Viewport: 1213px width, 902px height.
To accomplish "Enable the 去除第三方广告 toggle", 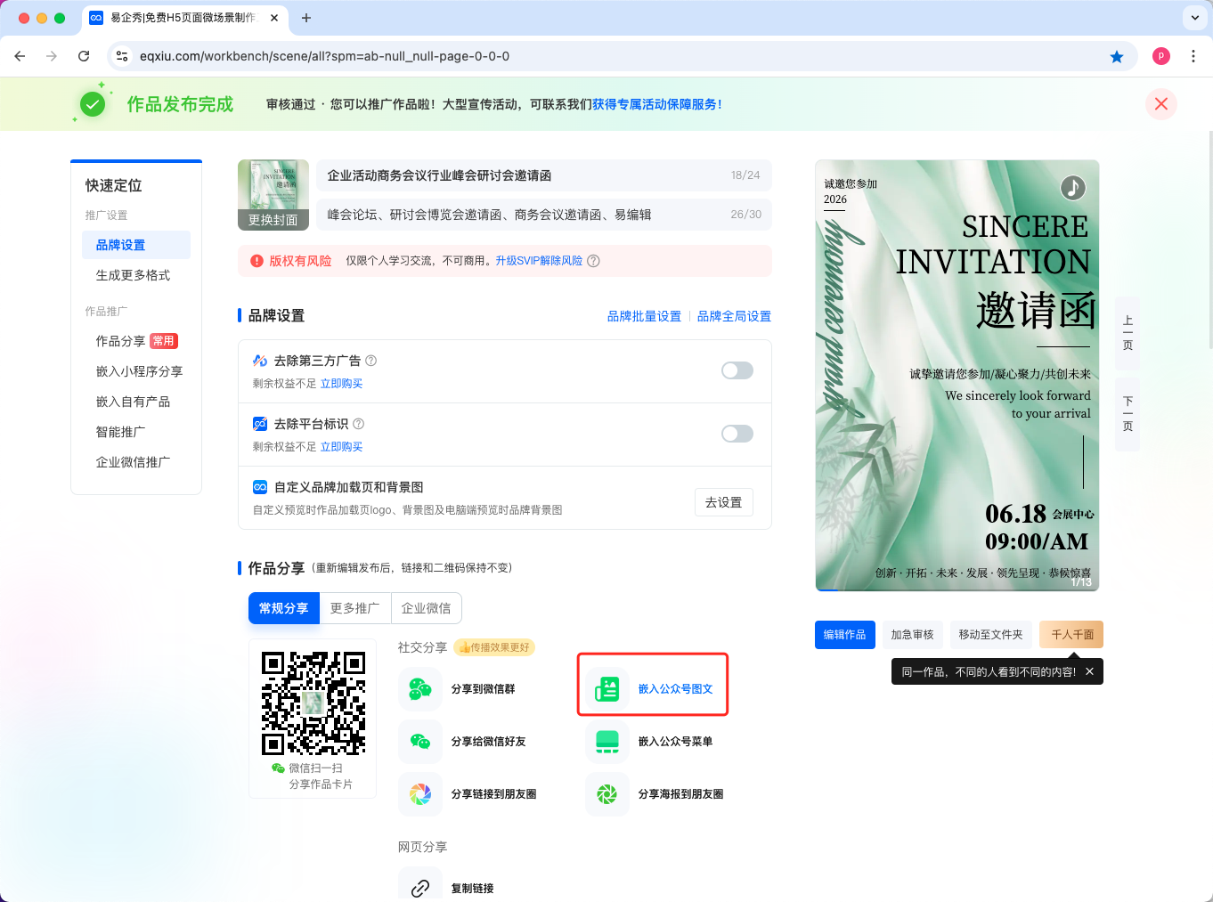I will point(737,370).
